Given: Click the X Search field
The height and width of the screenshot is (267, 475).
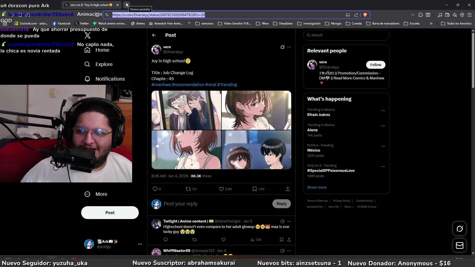Looking at the screenshot, I should pyautogui.click(x=346, y=35).
